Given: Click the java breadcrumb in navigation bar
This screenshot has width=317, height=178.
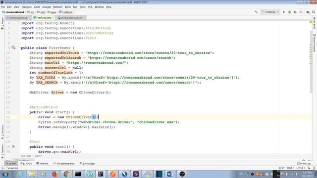Looking at the screenshot, I should click(x=52, y=12).
